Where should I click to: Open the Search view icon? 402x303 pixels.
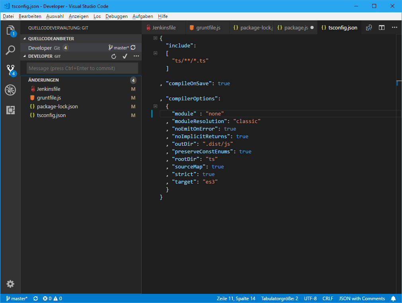point(10,50)
